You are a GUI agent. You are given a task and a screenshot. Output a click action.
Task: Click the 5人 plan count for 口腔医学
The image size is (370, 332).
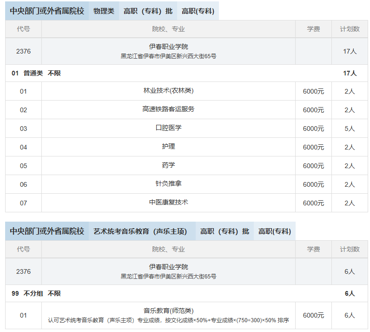coord(350,129)
